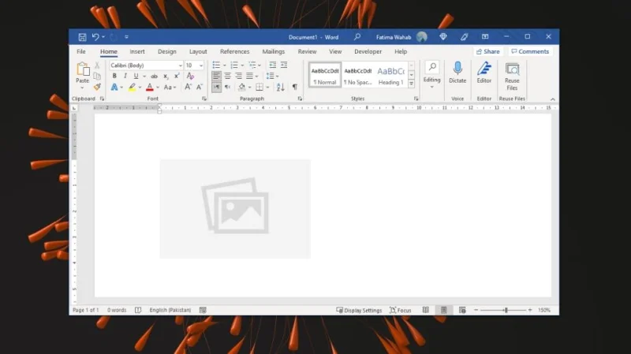Click the diamond premium icon in title bar

tap(443, 36)
